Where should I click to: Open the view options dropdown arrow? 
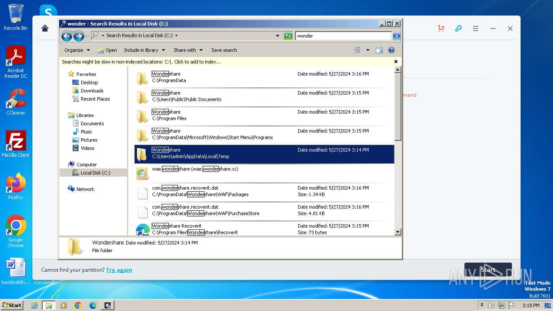pyautogui.click(x=368, y=50)
